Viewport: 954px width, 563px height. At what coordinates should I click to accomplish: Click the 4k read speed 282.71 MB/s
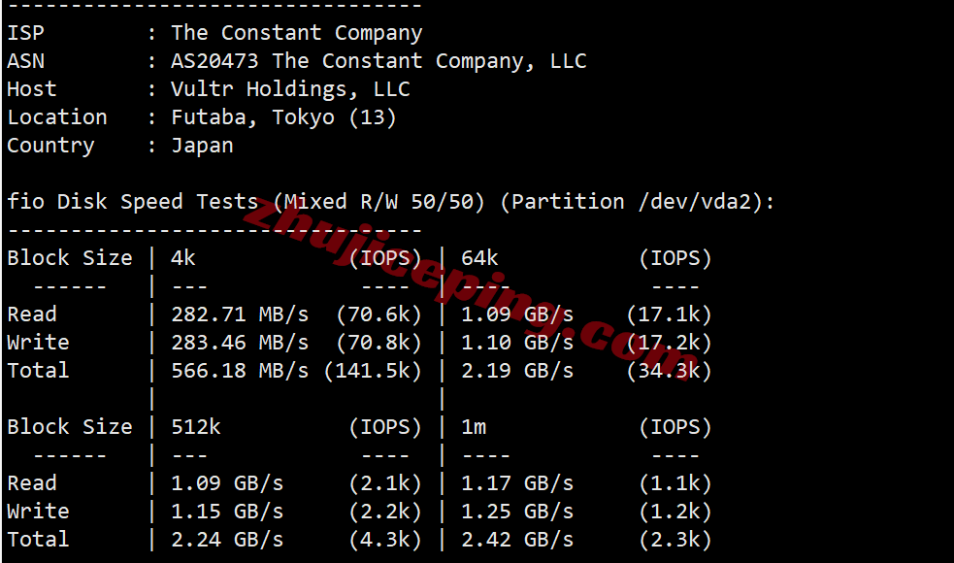pyautogui.click(x=240, y=315)
